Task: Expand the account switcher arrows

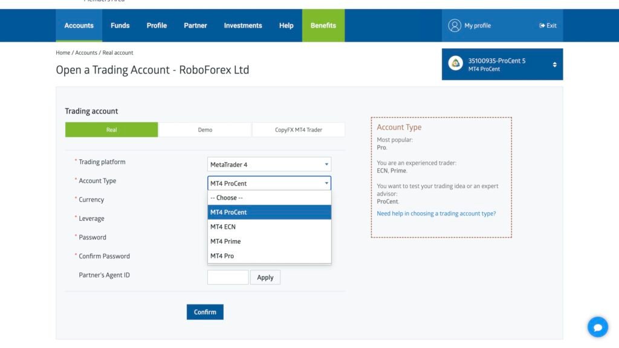Action: click(x=555, y=65)
